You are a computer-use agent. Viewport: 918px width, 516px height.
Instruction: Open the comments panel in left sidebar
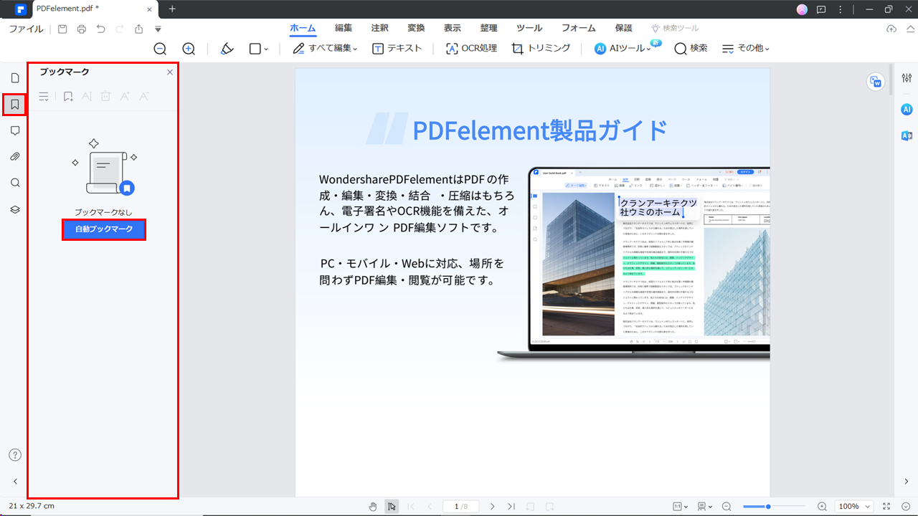(15, 130)
